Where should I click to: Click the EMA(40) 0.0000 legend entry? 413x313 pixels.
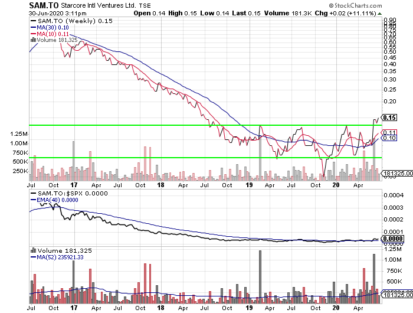57,200
